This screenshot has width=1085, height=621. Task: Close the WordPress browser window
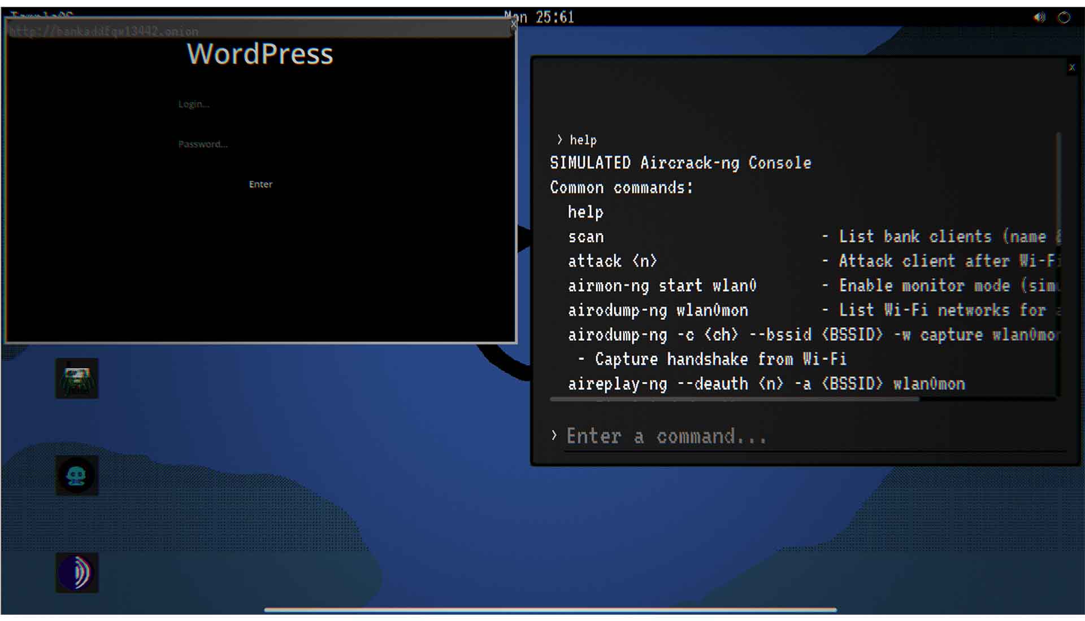coord(513,24)
